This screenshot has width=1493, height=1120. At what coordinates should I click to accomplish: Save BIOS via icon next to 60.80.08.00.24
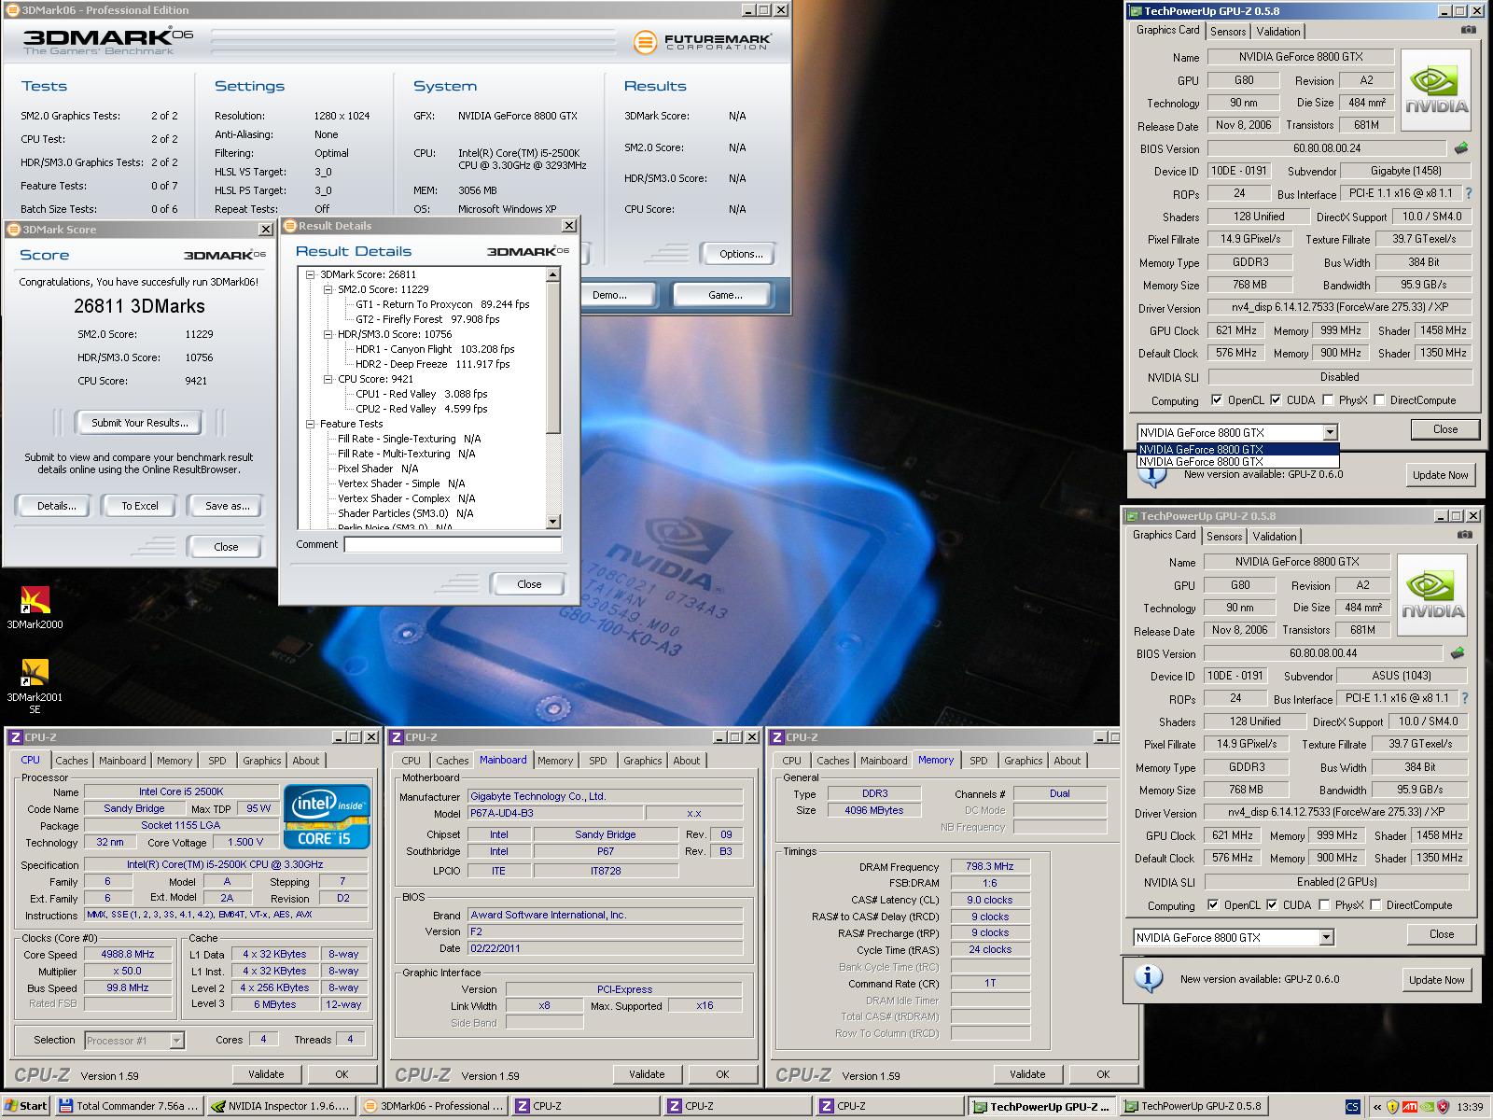[1461, 147]
